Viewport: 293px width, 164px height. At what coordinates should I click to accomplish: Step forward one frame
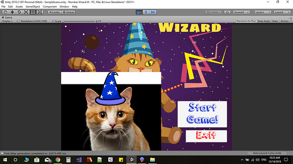pyautogui.click(x=153, y=12)
